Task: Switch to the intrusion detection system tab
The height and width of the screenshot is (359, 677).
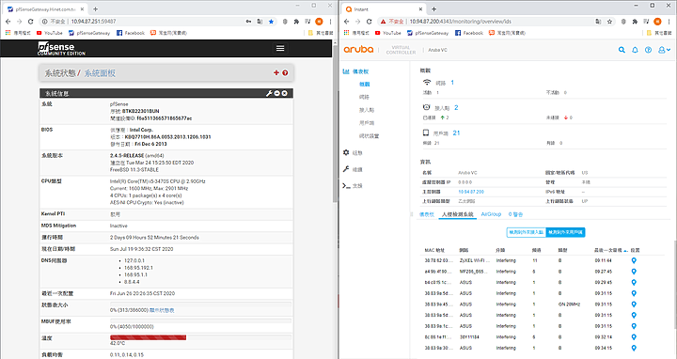Action: coord(458,214)
